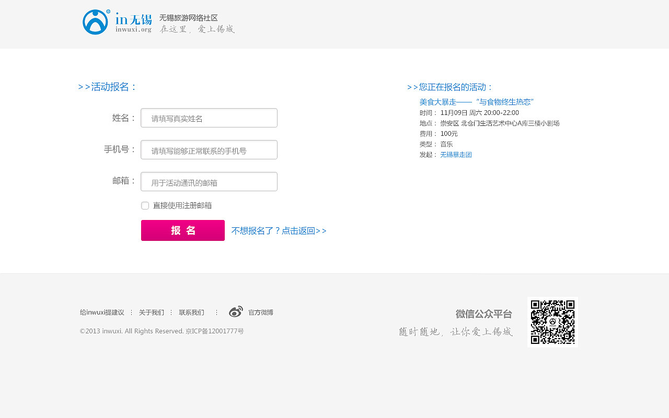Focus the 姓名 real name input field
669x418 pixels.
tap(209, 118)
